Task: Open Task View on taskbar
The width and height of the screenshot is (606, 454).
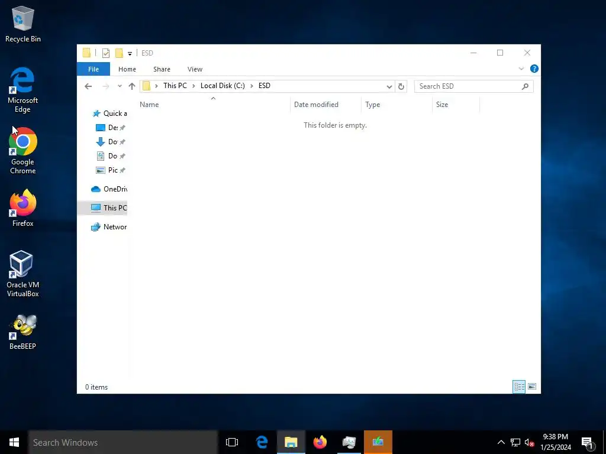Action: [232, 442]
